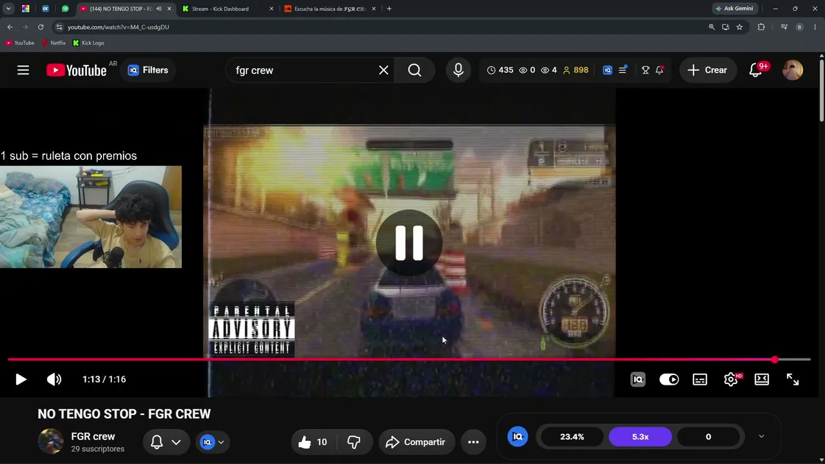825x464 pixels.
Task: Go to YouTube home via logo
Action: click(x=76, y=70)
